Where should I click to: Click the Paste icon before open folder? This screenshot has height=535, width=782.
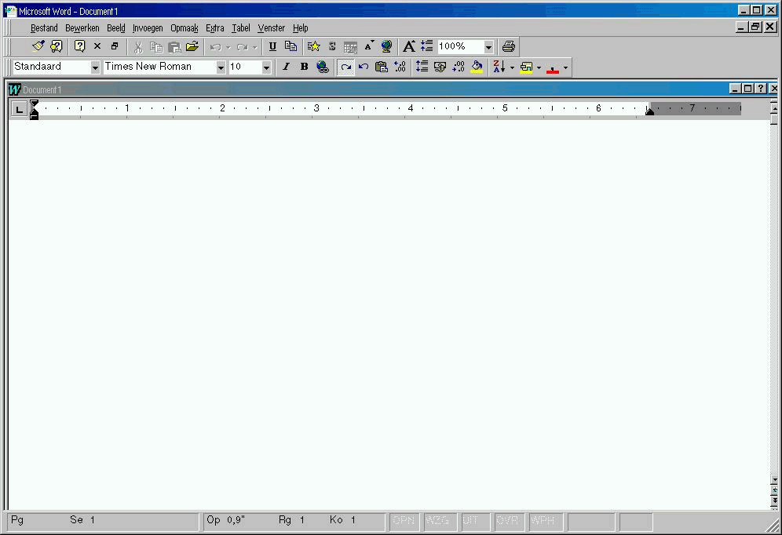174,47
